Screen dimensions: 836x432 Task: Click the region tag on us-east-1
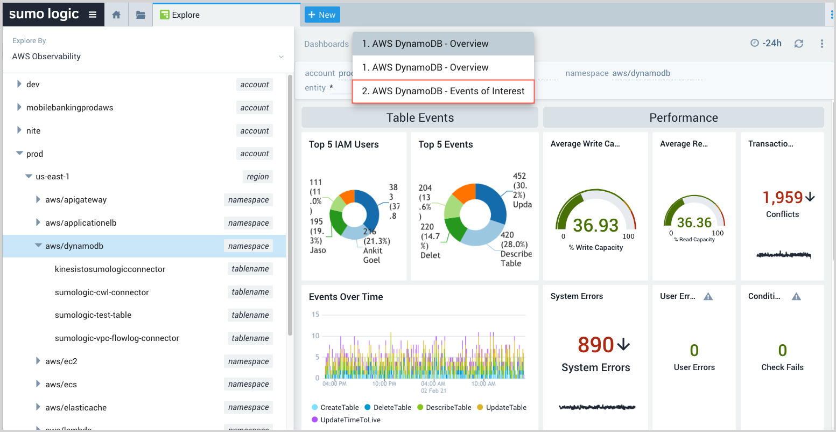(x=258, y=177)
